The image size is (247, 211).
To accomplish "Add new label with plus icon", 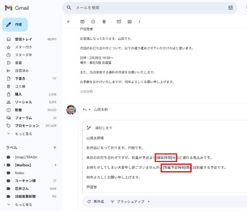I will [55, 147].
